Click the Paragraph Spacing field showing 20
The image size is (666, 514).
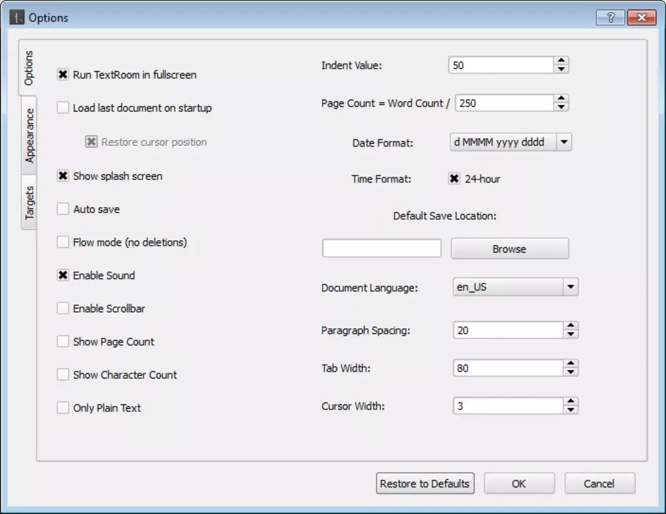(x=509, y=330)
